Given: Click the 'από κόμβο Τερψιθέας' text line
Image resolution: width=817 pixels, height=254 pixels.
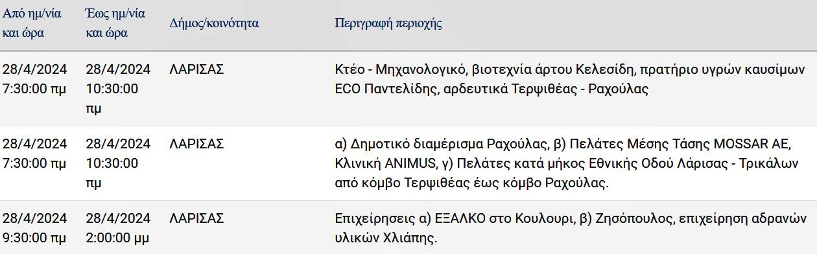Looking at the screenshot, I should (472, 183).
